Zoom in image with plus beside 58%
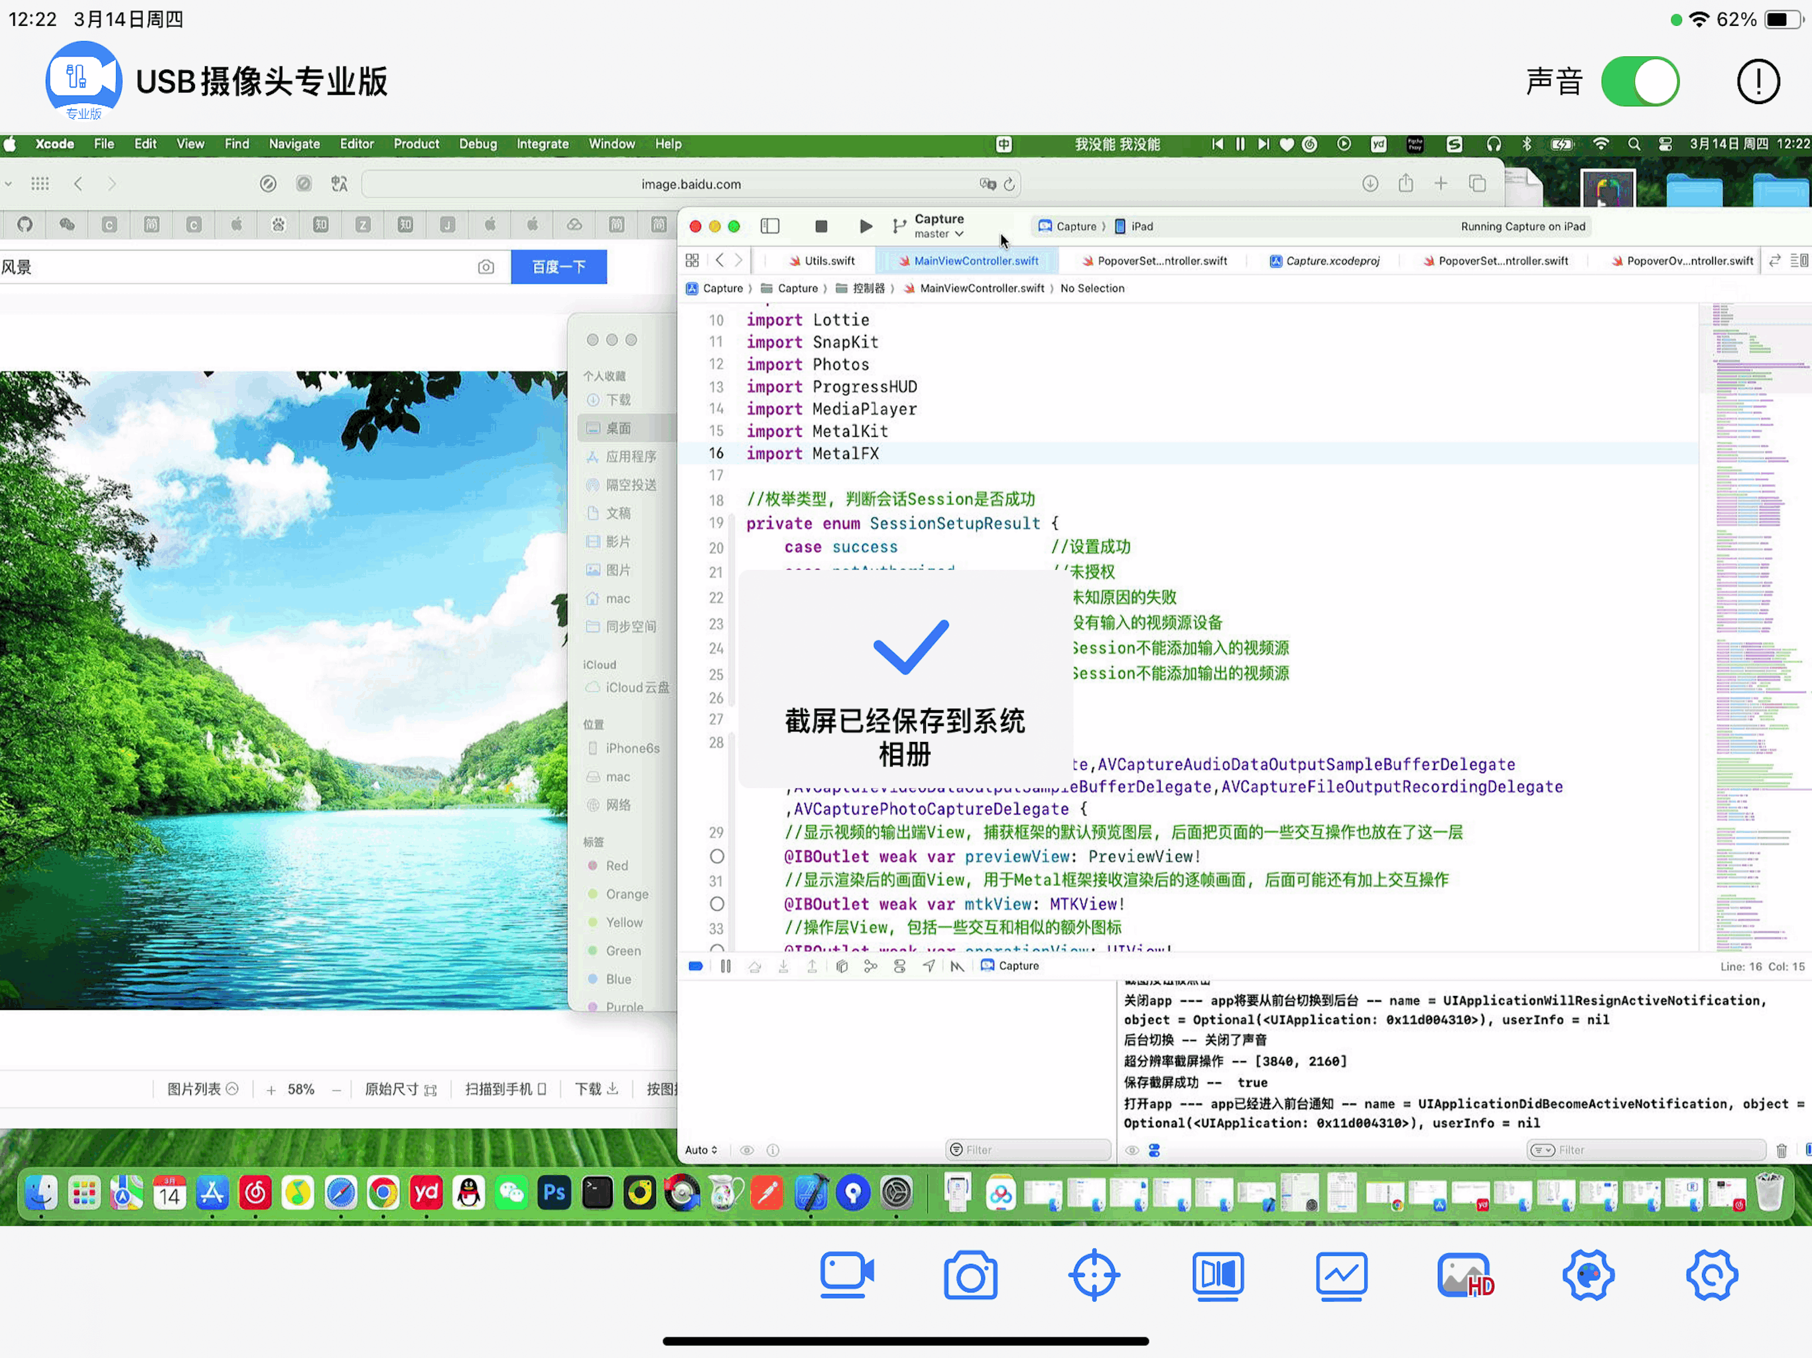Image resolution: width=1812 pixels, height=1358 pixels. [271, 1089]
